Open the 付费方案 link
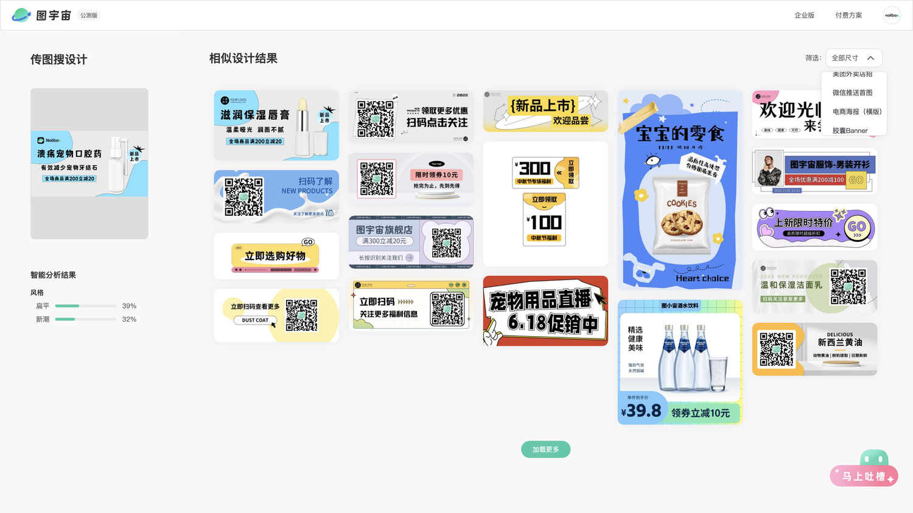 coord(848,15)
